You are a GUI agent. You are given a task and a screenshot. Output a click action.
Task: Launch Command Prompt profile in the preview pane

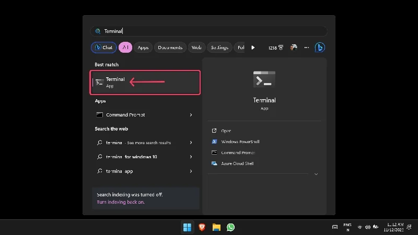tap(238, 152)
